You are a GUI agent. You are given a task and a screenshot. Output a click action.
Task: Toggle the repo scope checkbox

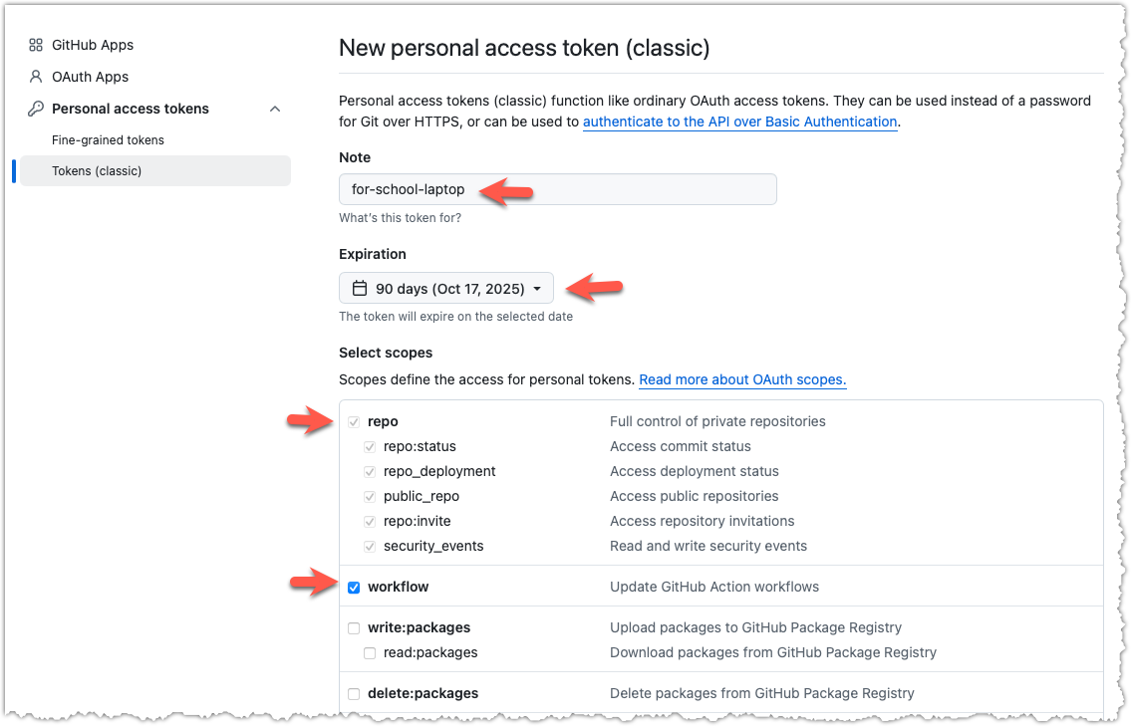coord(354,422)
